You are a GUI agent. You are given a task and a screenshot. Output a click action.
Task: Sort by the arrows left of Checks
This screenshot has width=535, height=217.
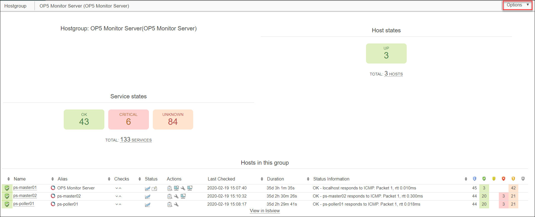(x=109, y=179)
